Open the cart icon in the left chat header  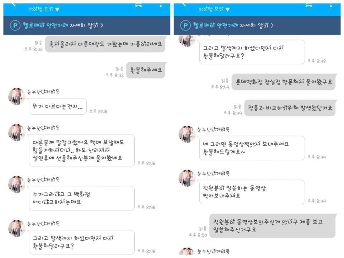click(x=138, y=5)
